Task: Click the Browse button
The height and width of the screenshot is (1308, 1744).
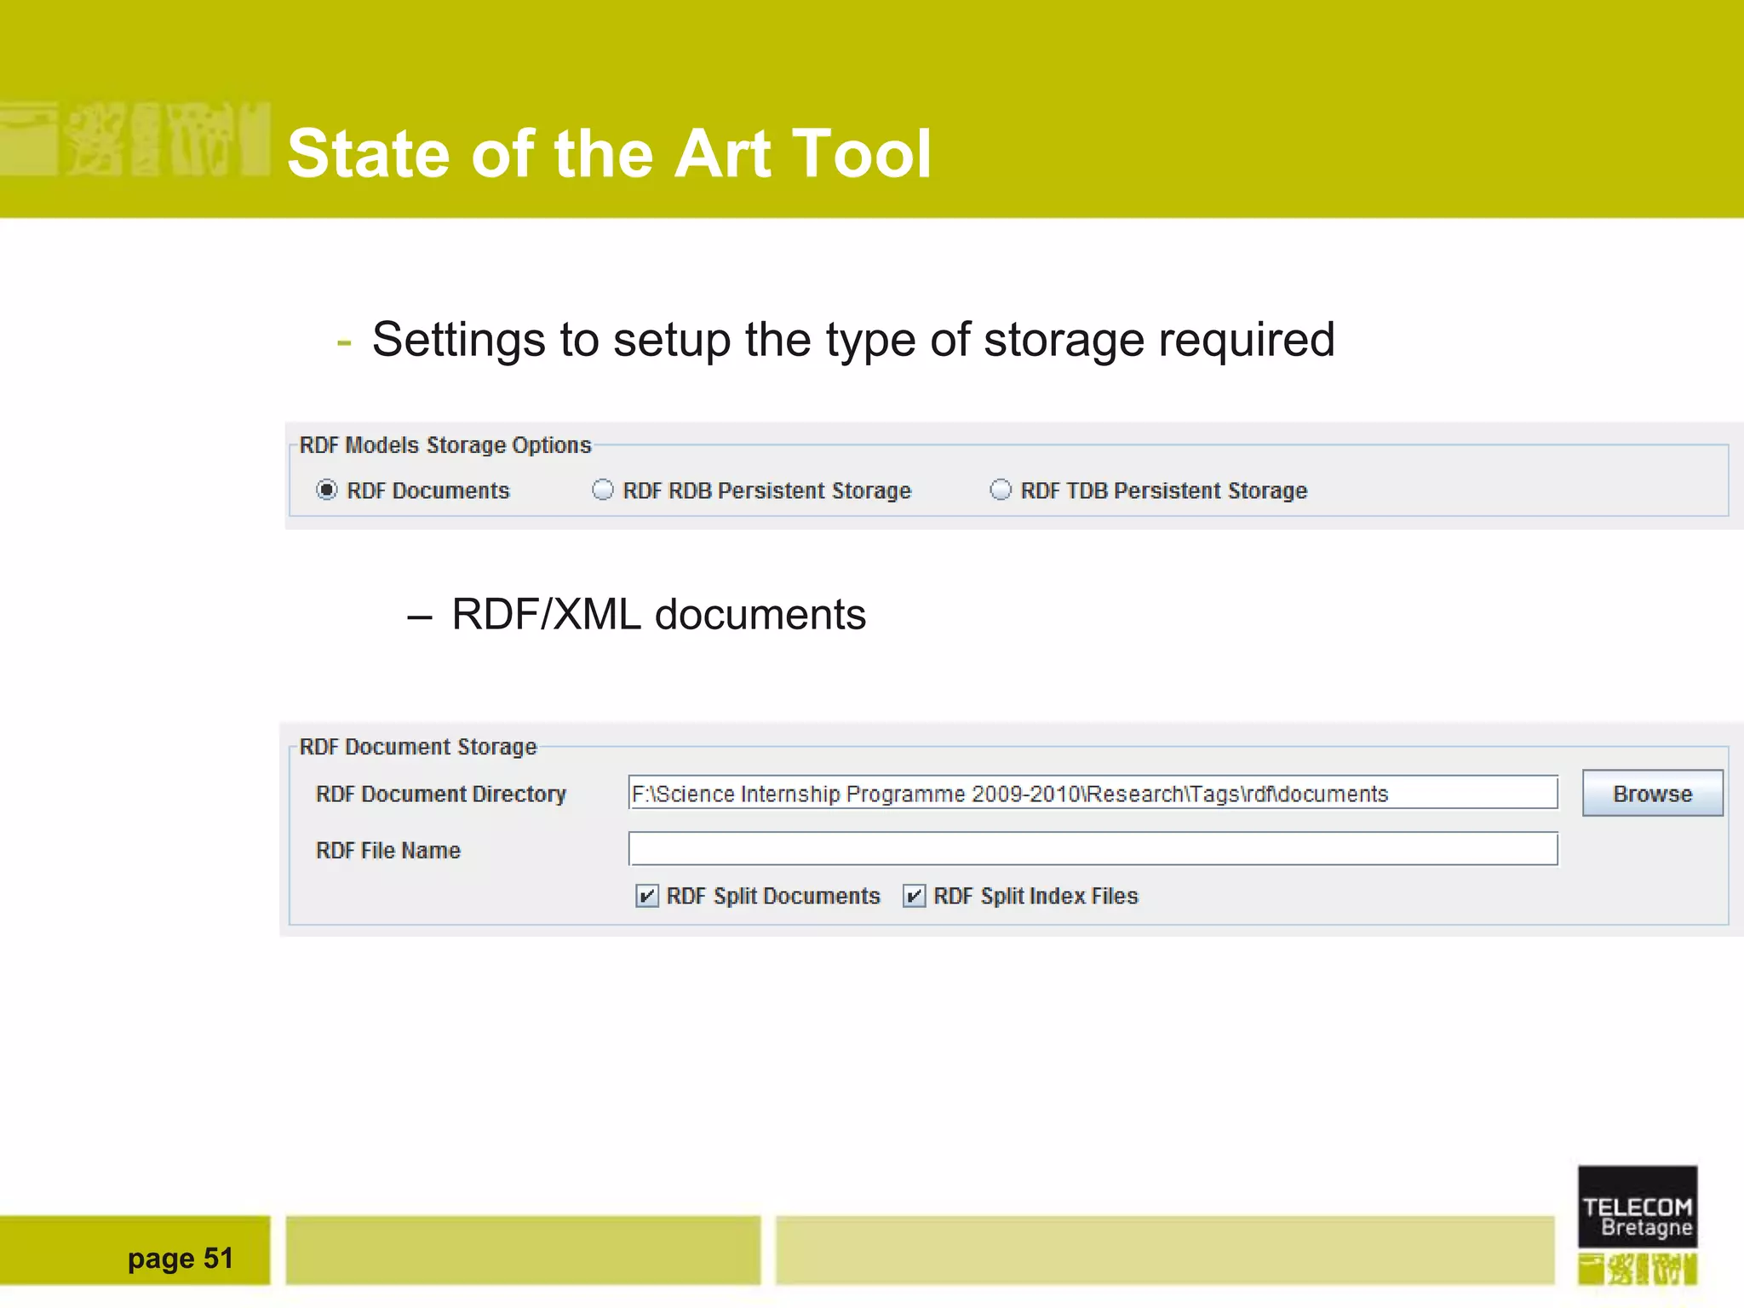Action: 1652,794
